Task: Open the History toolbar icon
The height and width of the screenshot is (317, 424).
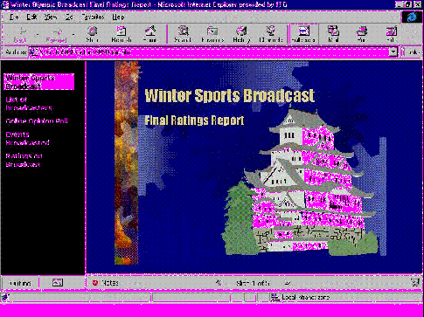Action: click(241, 34)
